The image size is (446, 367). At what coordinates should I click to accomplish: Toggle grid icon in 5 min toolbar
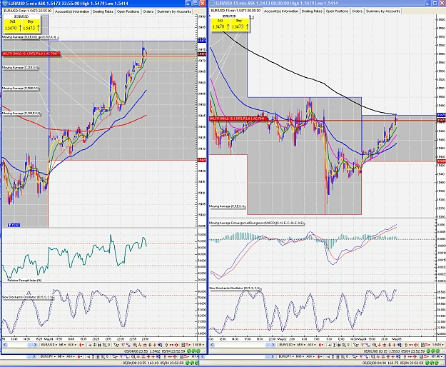click(x=99, y=345)
